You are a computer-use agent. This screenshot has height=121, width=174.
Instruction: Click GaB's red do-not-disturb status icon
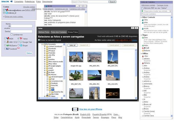tap(143, 48)
